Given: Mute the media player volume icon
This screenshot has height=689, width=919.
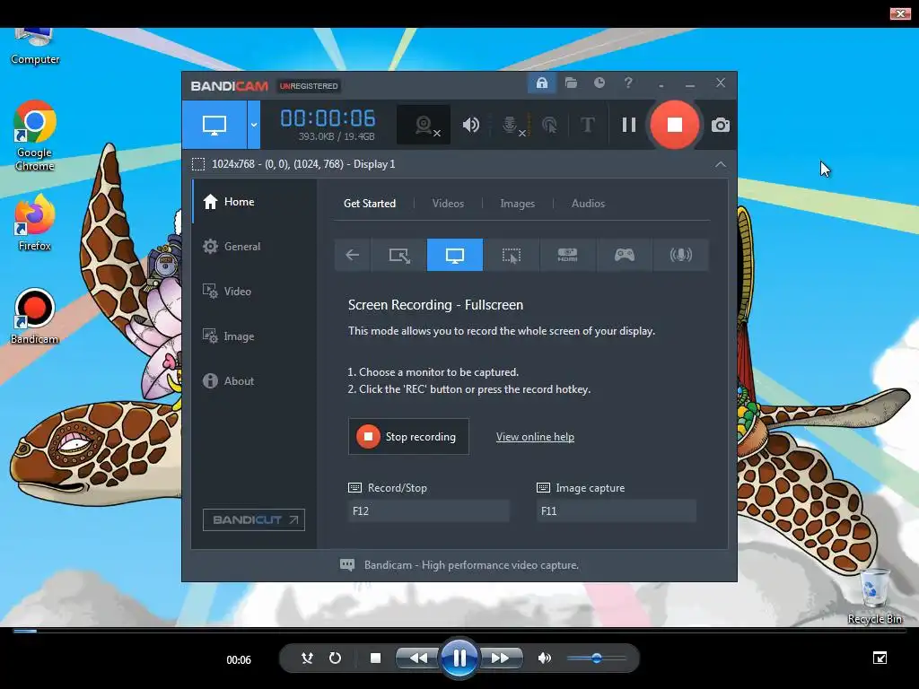Looking at the screenshot, I should click(545, 658).
